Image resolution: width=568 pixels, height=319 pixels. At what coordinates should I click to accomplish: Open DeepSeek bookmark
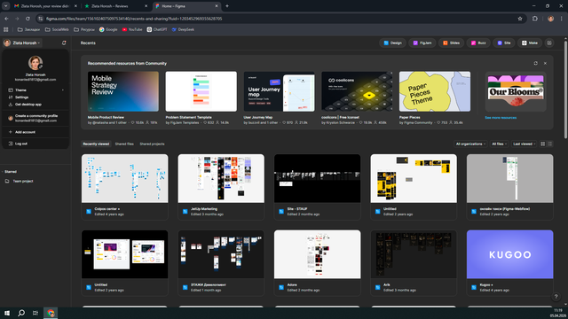[x=183, y=29]
